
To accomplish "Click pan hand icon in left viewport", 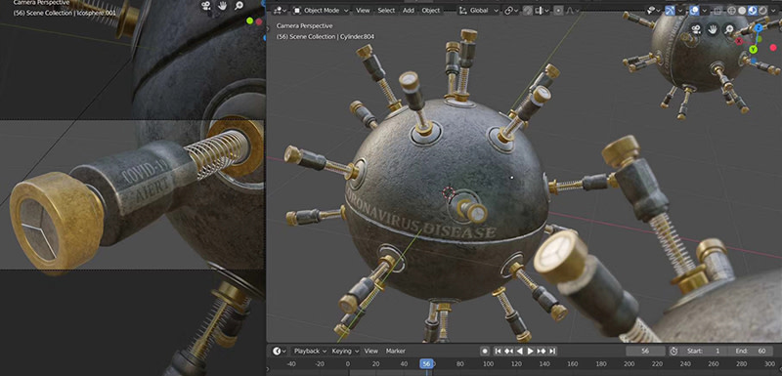I will coord(223,6).
